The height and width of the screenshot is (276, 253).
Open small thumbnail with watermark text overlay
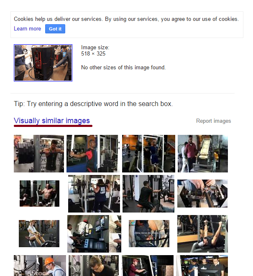149,233
